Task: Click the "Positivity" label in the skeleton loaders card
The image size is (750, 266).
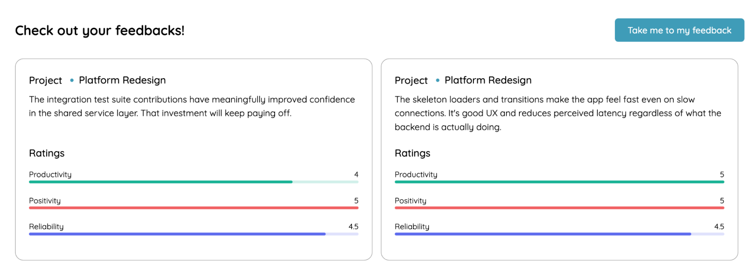Action: tap(410, 201)
